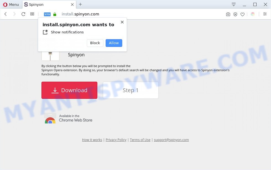This screenshot has height=170, width=271.
Task: Open a new tab with plus button
Action: [x=80, y=4]
